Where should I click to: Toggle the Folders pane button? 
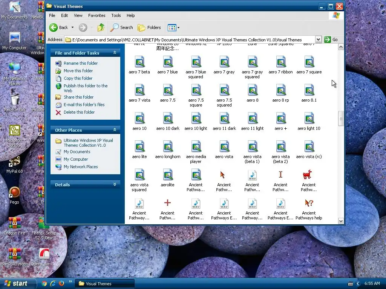[149, 27]
